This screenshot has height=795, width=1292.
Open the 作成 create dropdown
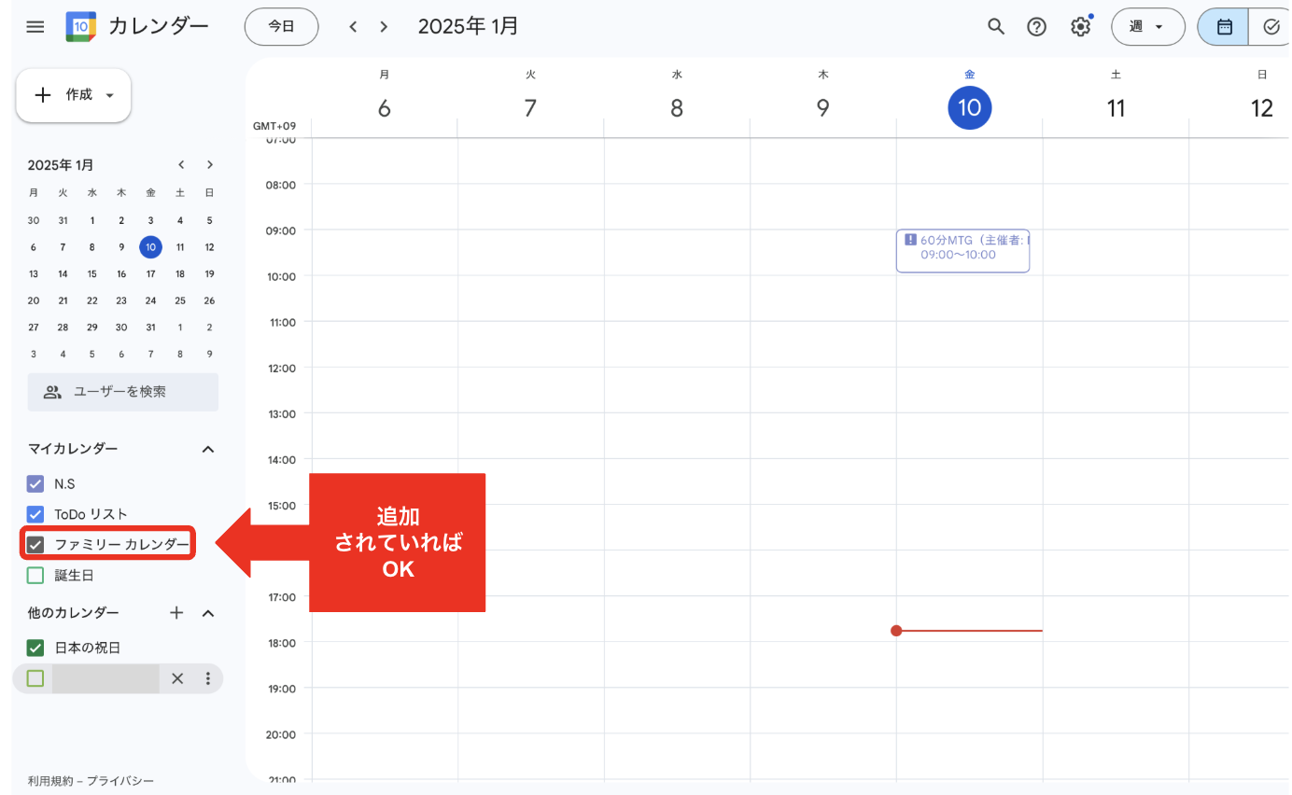click(x=74, y=95)
